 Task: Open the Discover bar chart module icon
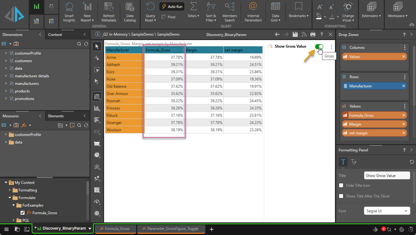click(x=37, y=7)
